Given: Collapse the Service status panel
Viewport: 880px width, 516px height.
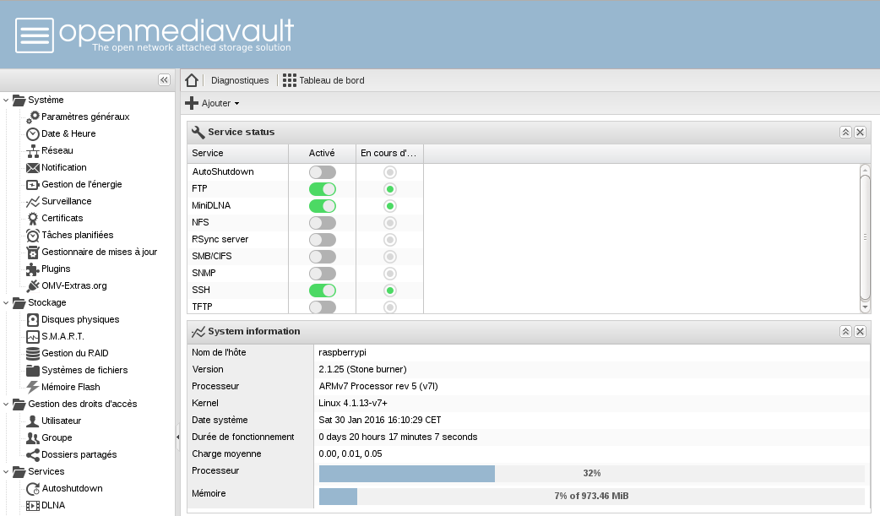Looking at the screenshot, I should click(845, 132).
